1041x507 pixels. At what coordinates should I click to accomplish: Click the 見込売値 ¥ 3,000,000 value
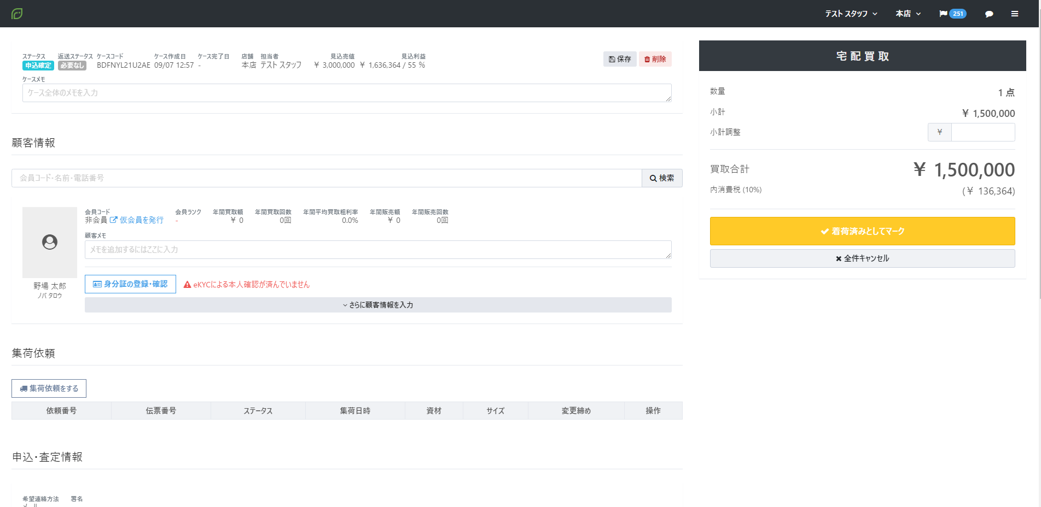click(334, 65)
